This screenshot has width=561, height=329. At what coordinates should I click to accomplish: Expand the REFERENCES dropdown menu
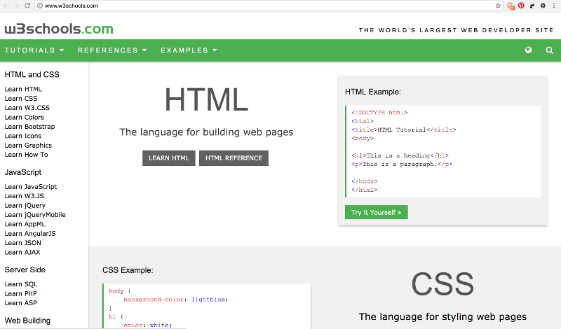click(x=112, y=50)
